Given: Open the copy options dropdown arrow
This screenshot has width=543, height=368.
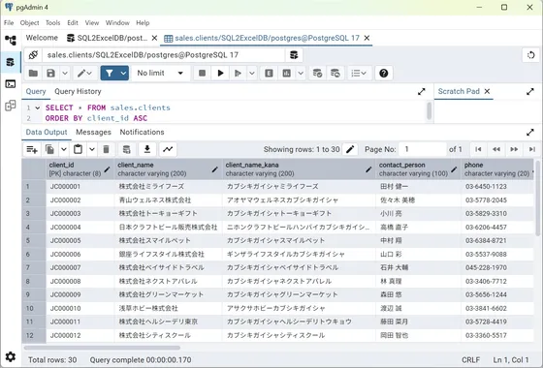Looking at the screenshot, I should coord(64,149).
